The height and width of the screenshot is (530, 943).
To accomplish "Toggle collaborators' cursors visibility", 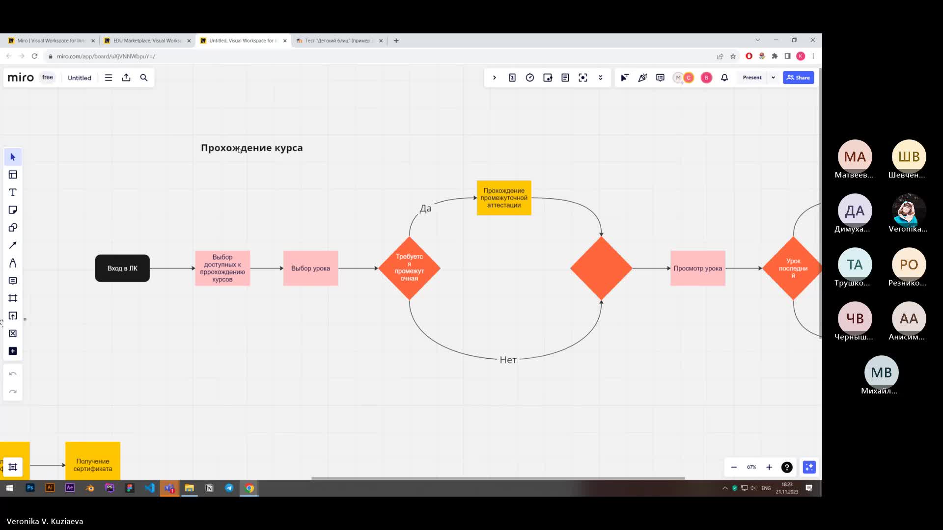I will (625, 78).
